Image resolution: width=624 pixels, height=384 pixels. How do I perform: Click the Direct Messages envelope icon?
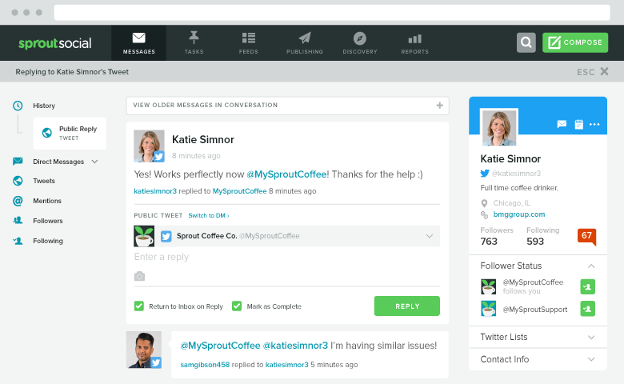click(x=18, y=161)
